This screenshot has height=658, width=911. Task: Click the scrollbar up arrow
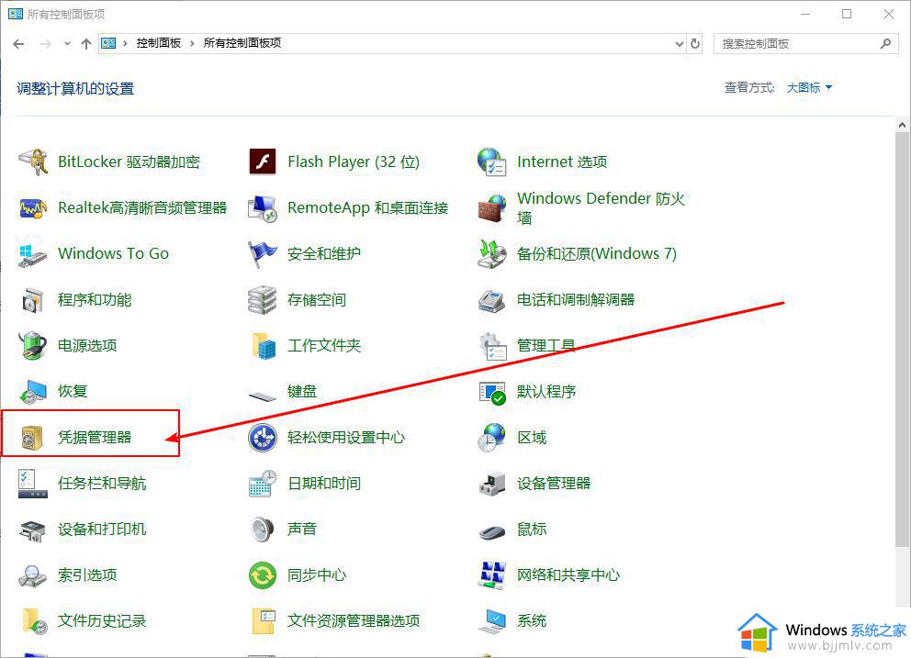point(903,124)
